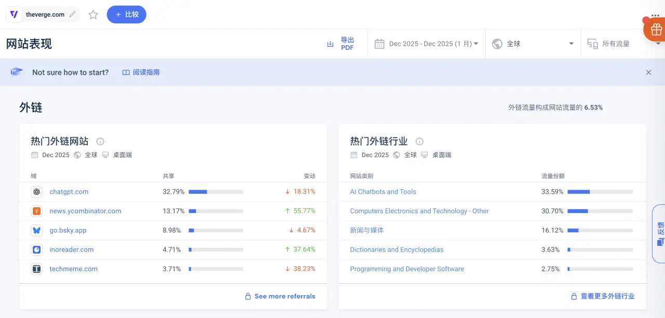
Task: Click the chatgpt.com favicon
Action: [36, 192]
